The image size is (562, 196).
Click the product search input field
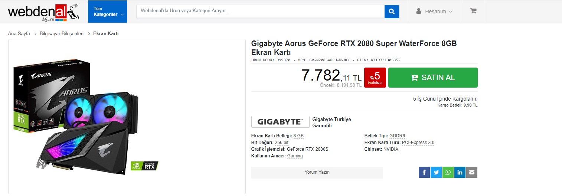(x=260, y=12)
